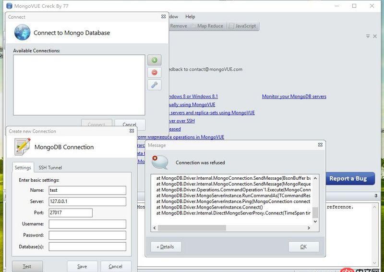Click Cancel in the Connect dialog
This screenshot has width=384, height=272.
pyautogui.click(x=130, y=124)
